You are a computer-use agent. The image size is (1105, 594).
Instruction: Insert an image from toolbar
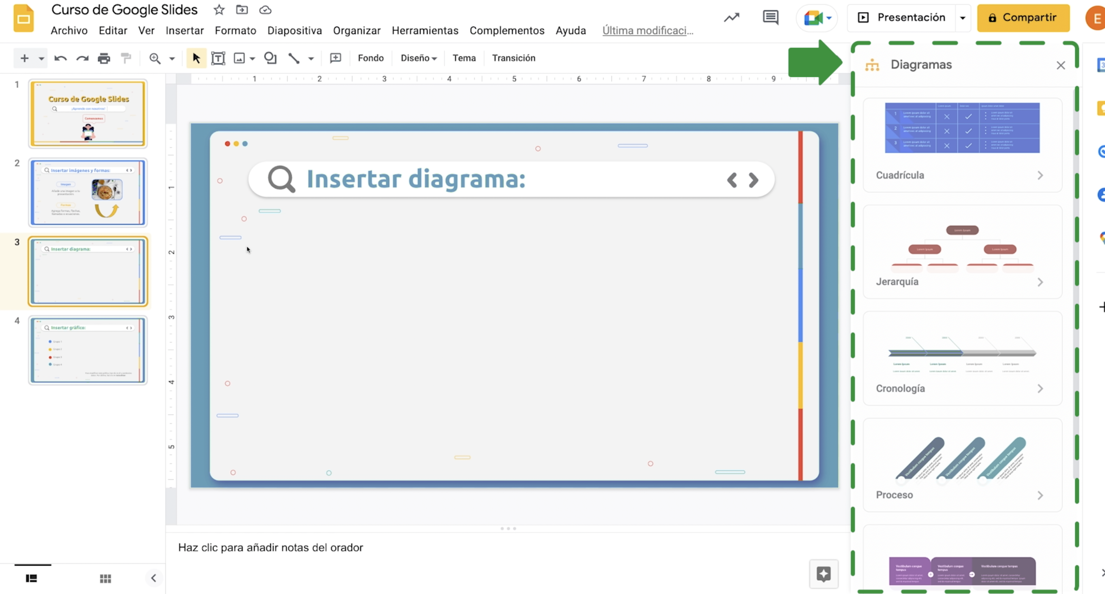tap(240, 58)
